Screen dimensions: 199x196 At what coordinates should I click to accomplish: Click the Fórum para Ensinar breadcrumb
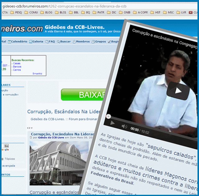(x=83, y=119)
